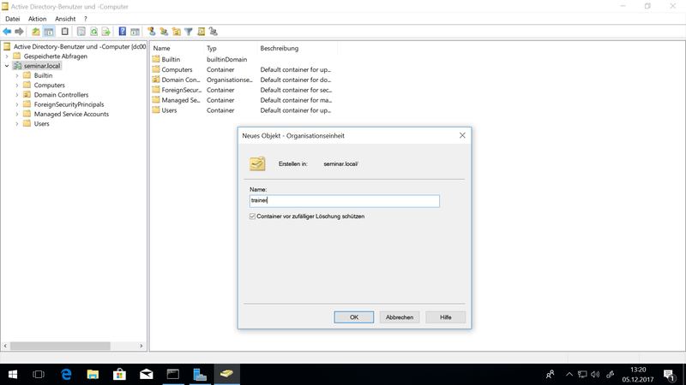Click the network icon in the system tray

582,374
